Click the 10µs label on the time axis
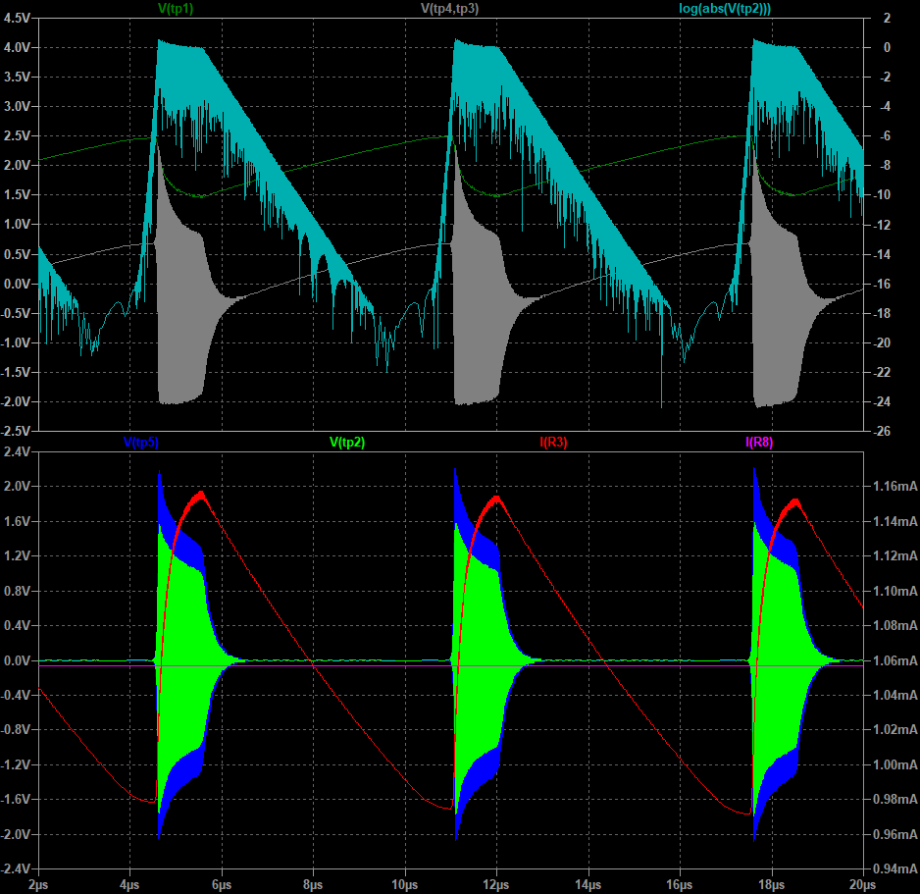This screenshot has width=920, height=894. click(405, 884)
